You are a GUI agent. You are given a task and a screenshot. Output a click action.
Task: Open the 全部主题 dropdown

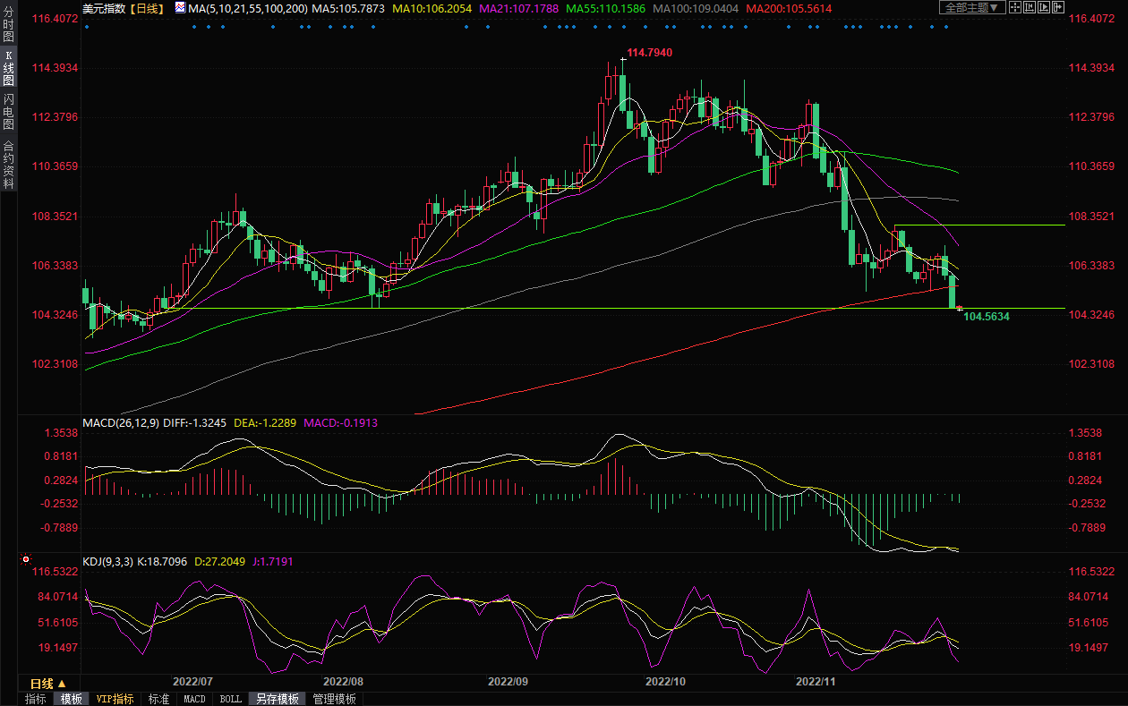(x=971, y=8)
